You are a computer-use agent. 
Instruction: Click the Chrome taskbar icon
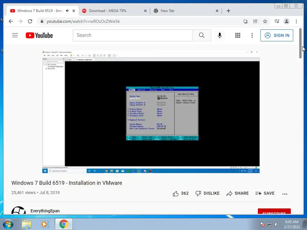[x=64, y=224]
